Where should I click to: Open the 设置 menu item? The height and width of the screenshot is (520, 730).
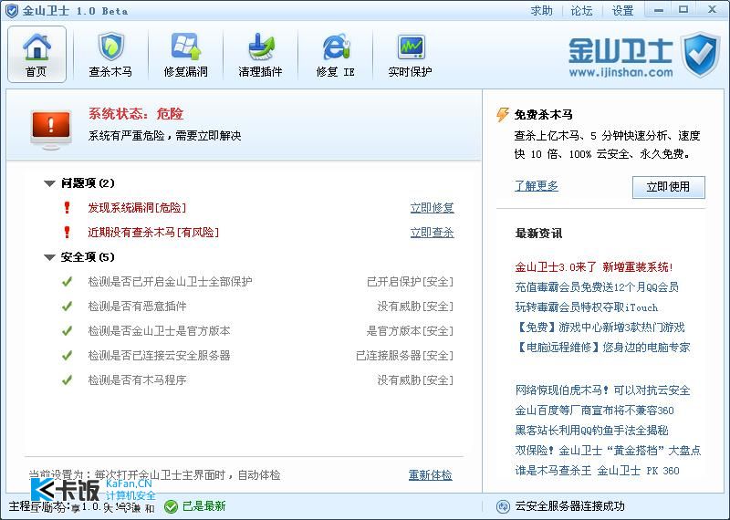point(622,10)
